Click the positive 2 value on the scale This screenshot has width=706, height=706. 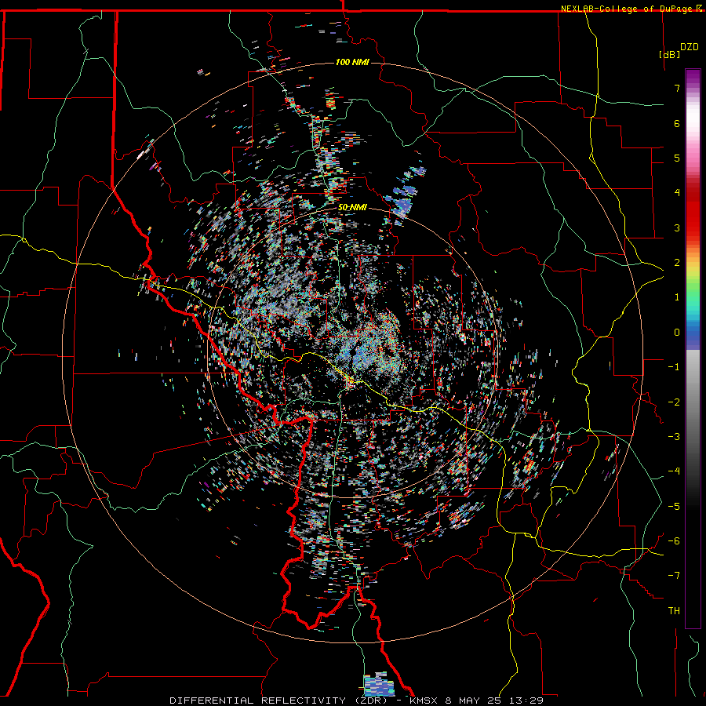tap(677, 263)
